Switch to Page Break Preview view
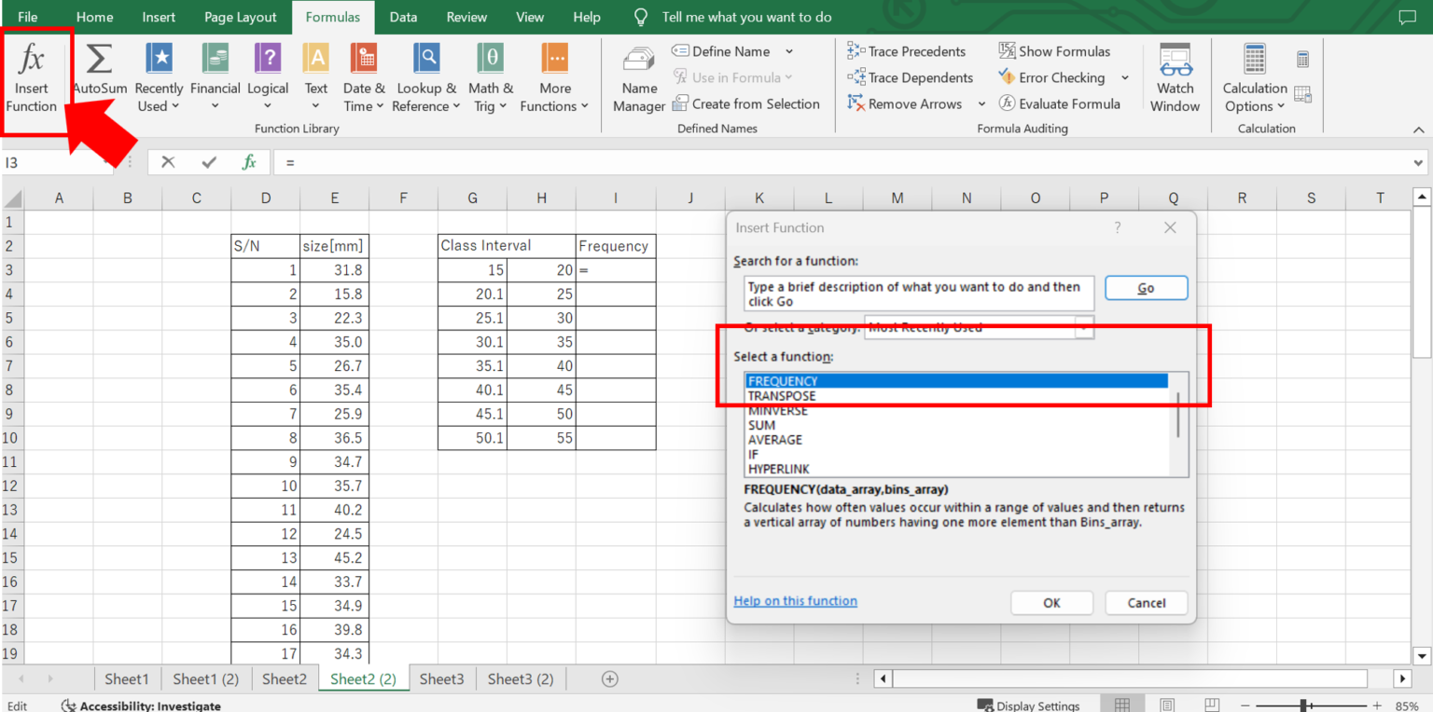The height and width of the screenshot is (712, 1433). tap(1212, 705)
